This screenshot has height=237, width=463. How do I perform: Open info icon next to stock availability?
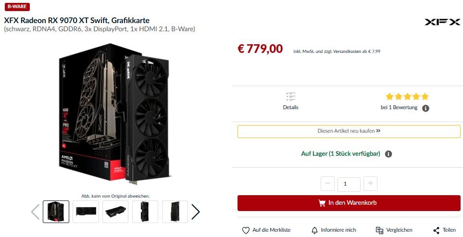coord(388,154)
